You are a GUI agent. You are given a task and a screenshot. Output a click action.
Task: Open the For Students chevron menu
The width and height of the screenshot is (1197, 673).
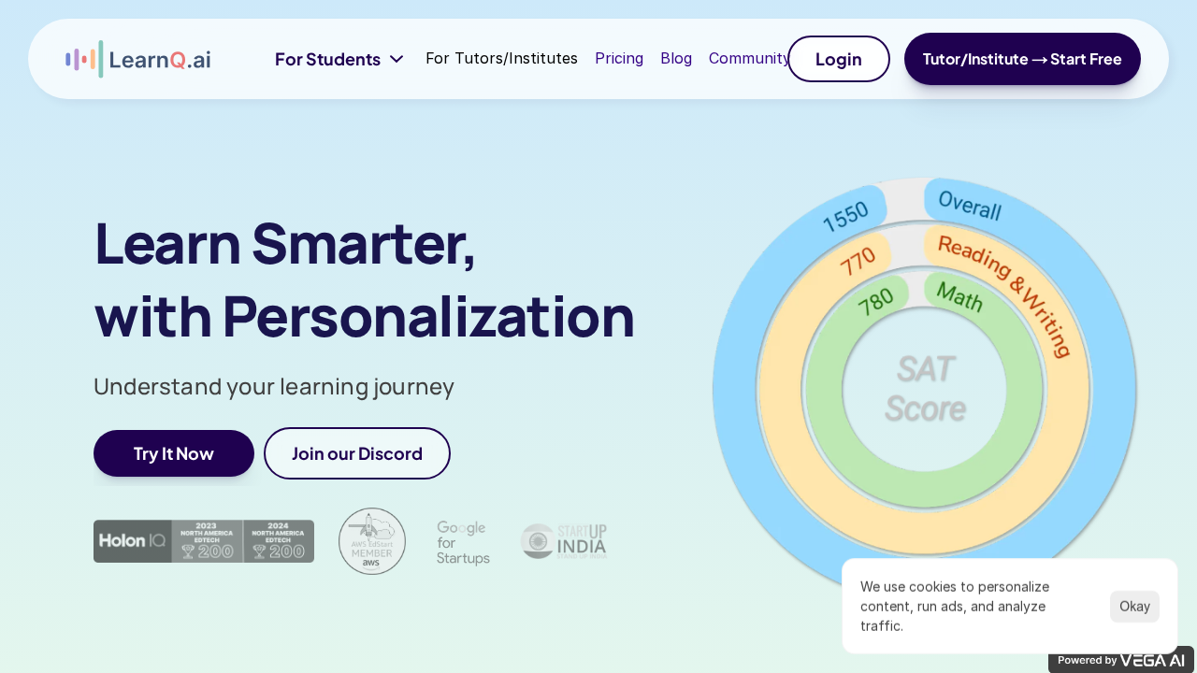click(x=396, y=59)
